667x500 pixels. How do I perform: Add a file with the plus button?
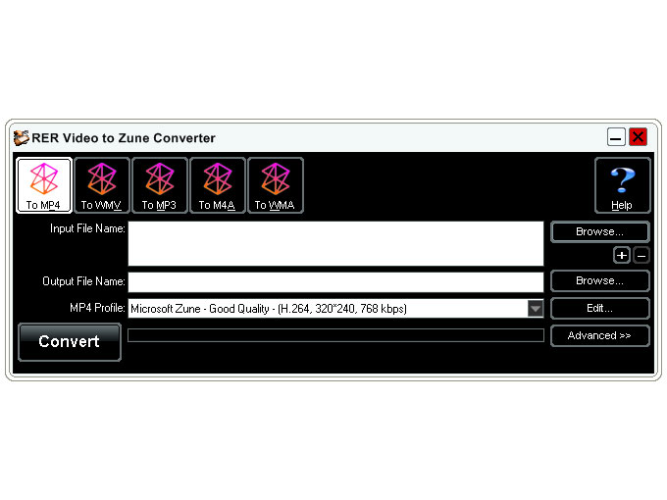tap(622, 256)
